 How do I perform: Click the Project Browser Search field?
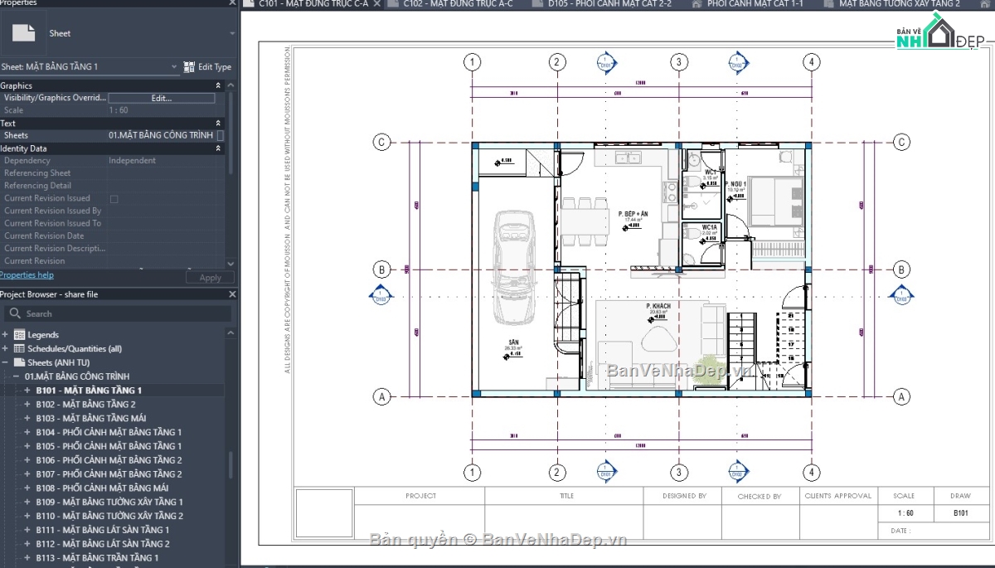[118, 314]
